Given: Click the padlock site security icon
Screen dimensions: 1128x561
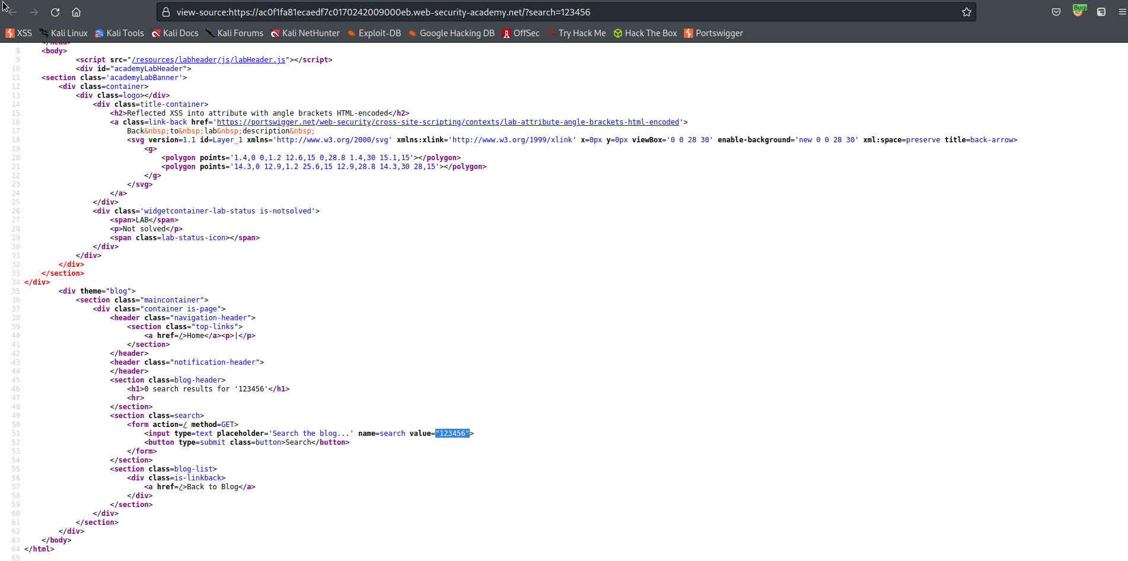Looking at the screenshot, I should pos(166,12).
